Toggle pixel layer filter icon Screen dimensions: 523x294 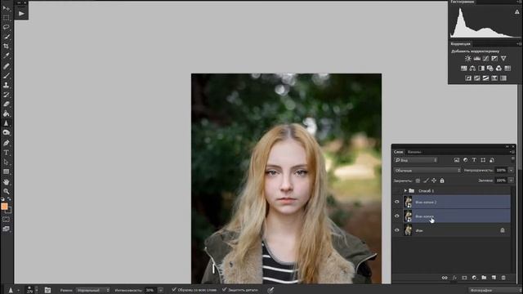457,160
